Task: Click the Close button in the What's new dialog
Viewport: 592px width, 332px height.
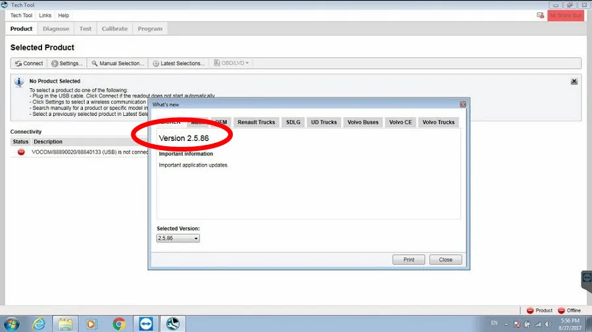Action: click(445, 260)
